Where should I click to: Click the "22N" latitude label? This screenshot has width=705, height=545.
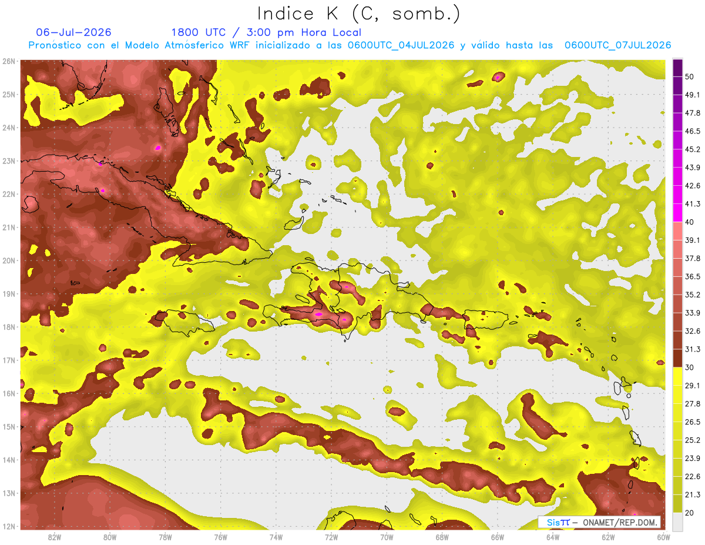[9, 194]
